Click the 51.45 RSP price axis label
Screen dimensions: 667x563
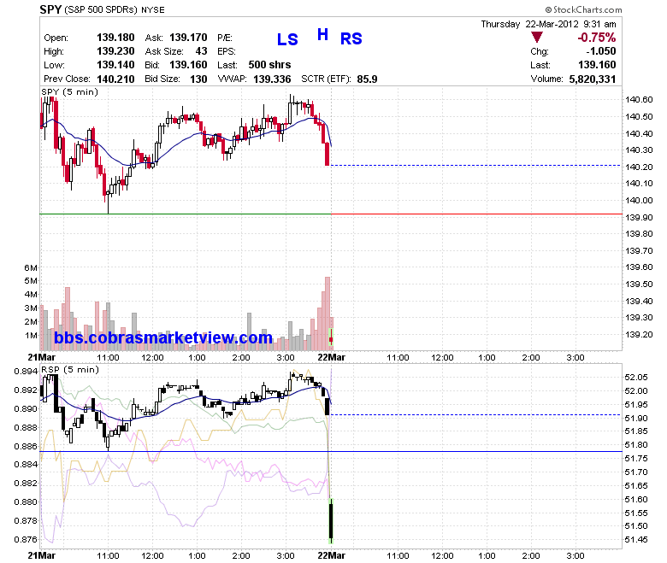point(636,540)
